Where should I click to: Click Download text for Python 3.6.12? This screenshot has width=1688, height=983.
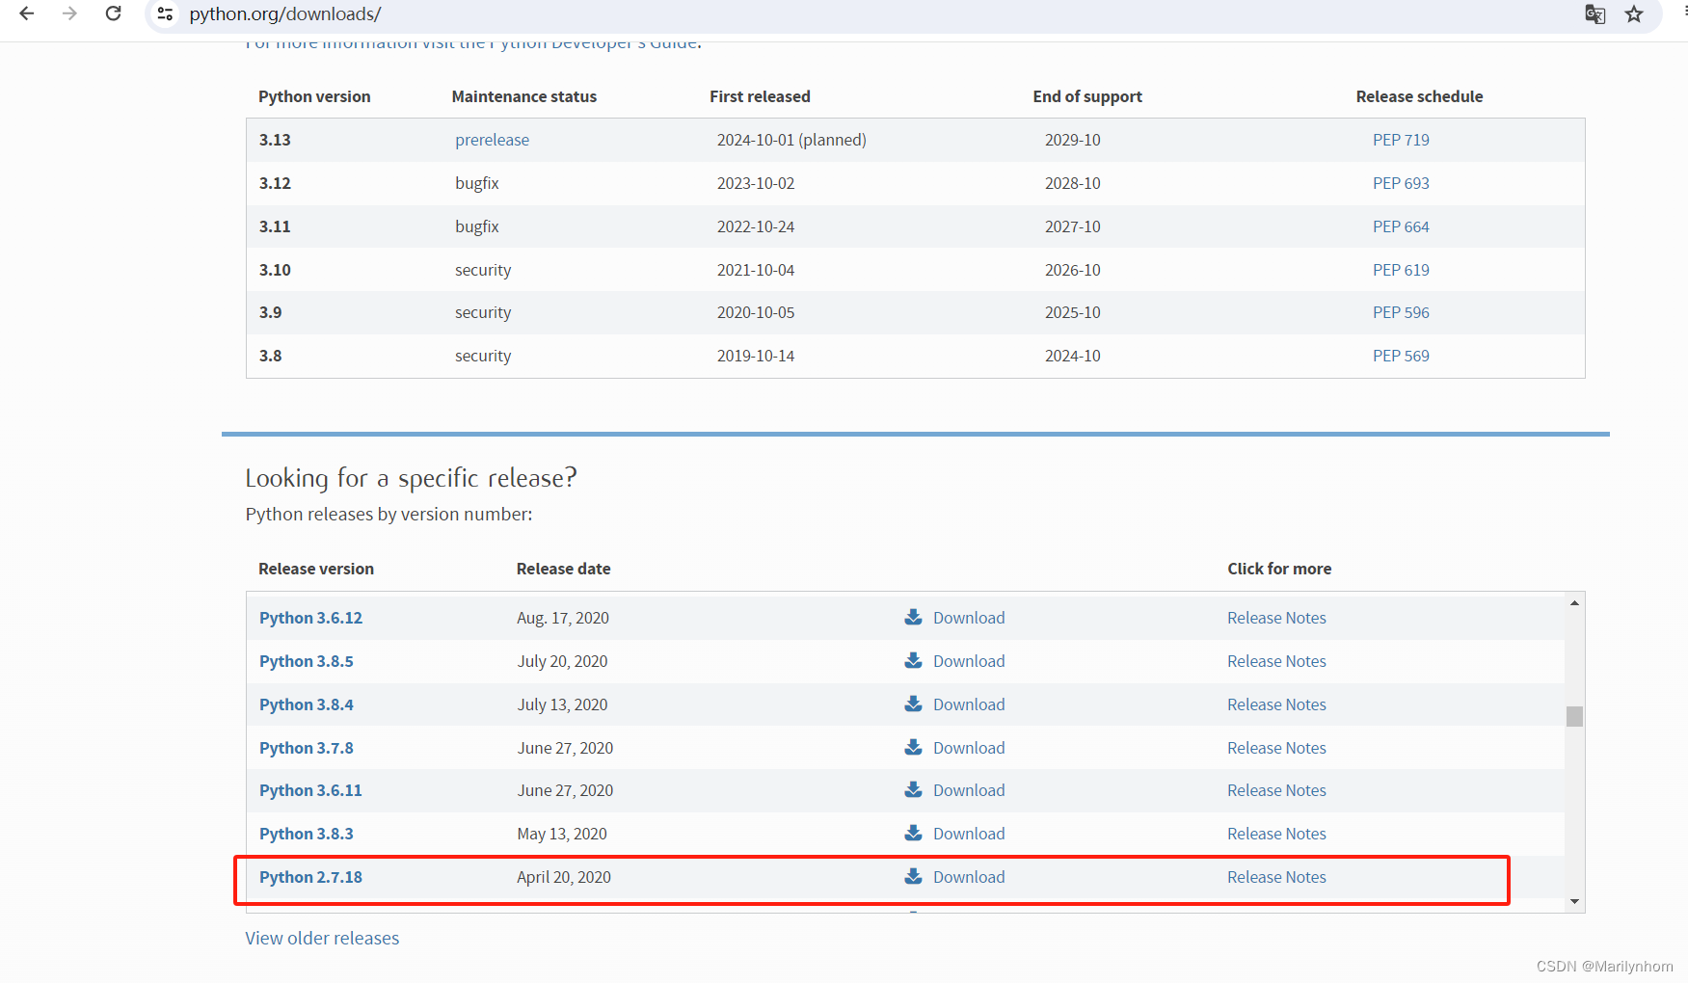coord(969,618)
